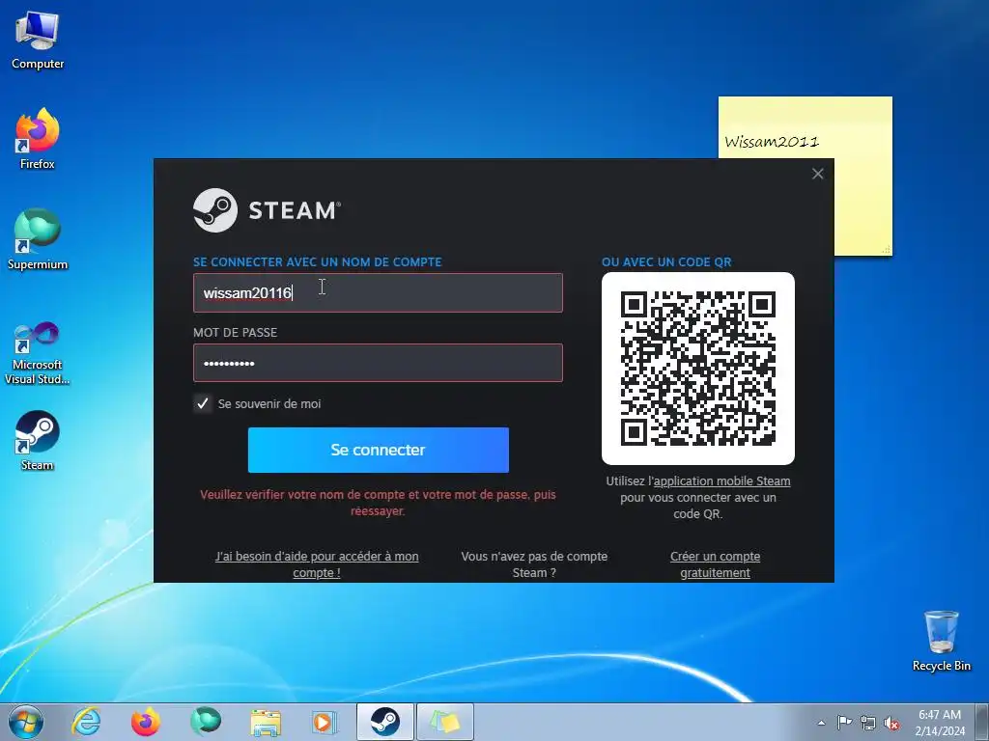Open the application mobile Steam link
The height and width of the screenshot is (741, 989).
[x=722, y=480]
